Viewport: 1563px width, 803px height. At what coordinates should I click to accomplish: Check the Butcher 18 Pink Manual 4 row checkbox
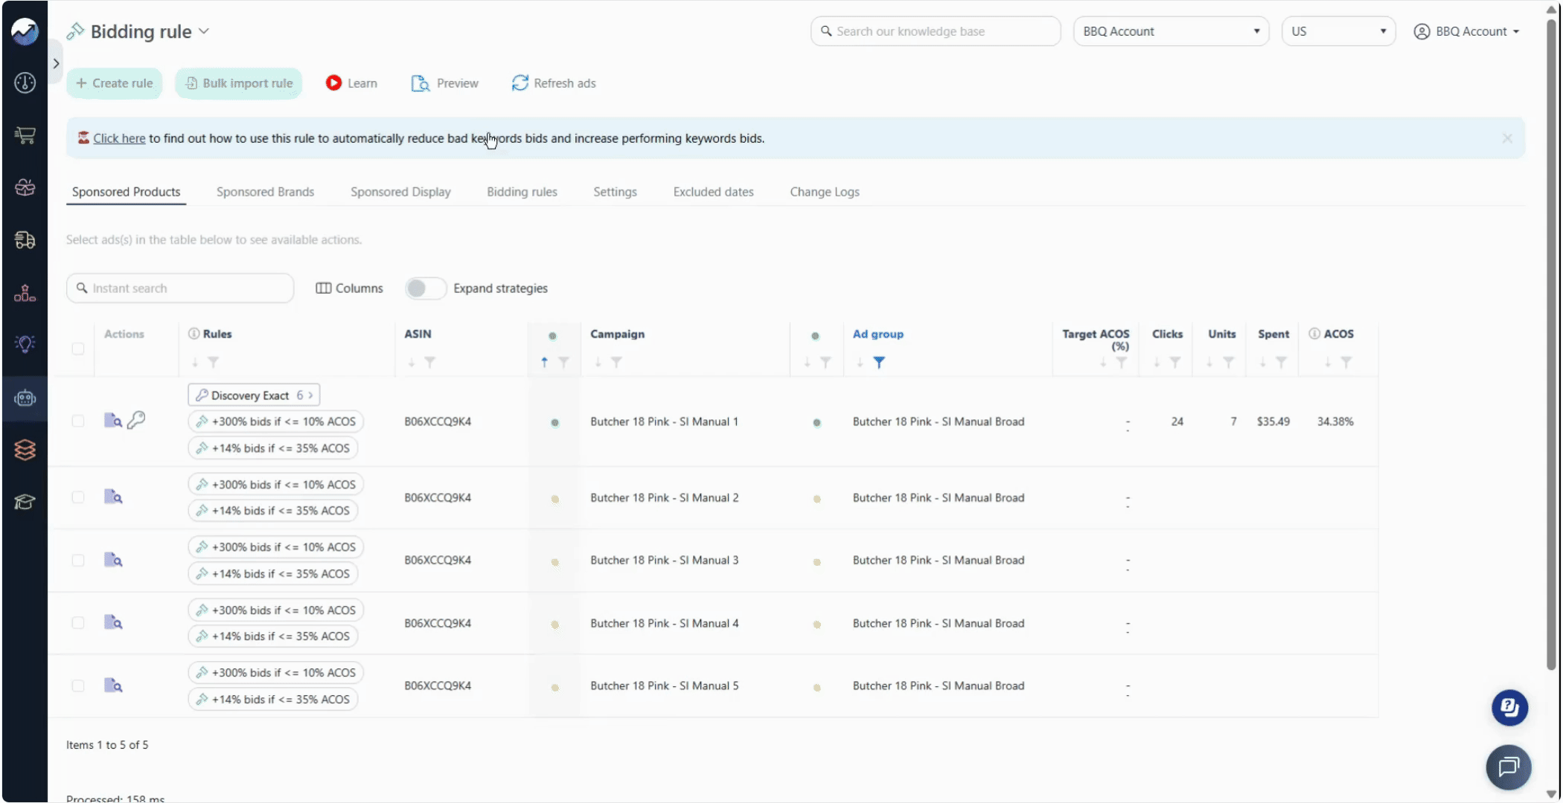pos(77,623)
